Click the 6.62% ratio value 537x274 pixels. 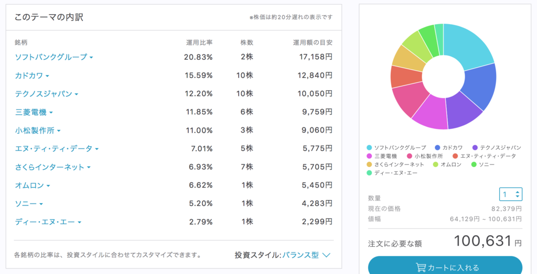201,185
